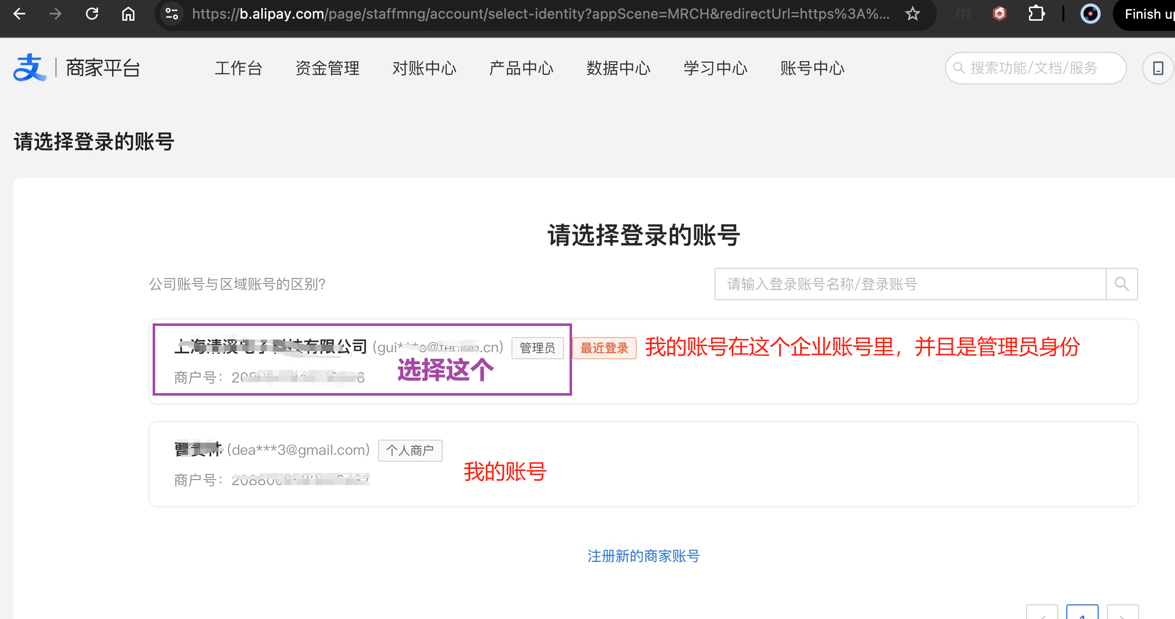Click the browser forward arrow

point(55,14)
